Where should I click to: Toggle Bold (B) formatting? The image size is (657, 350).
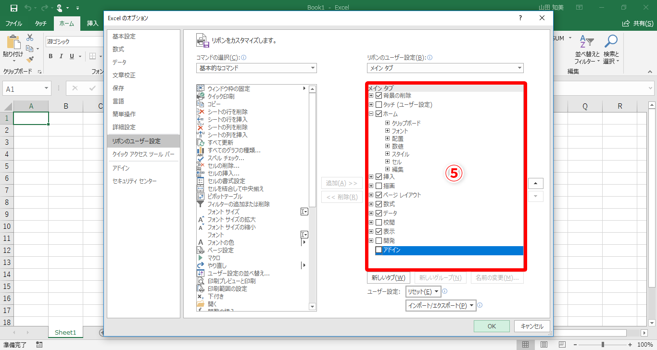tap(51, 56)
